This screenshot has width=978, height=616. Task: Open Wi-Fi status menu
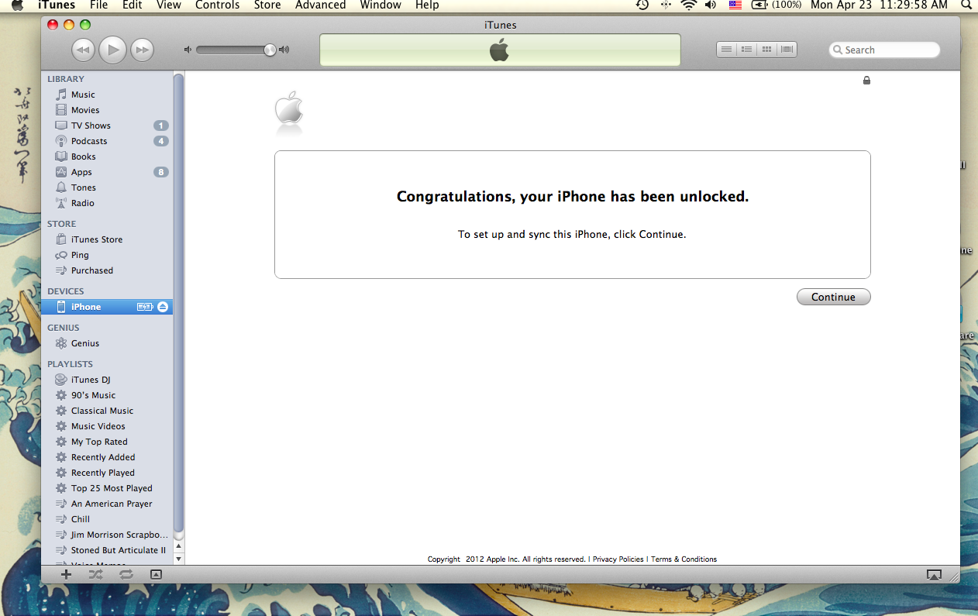coord(689,5)
